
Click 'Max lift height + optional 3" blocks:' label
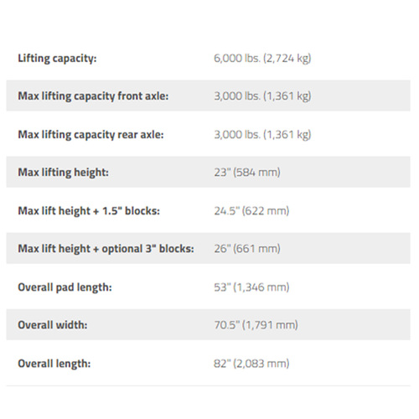point(106,249)
